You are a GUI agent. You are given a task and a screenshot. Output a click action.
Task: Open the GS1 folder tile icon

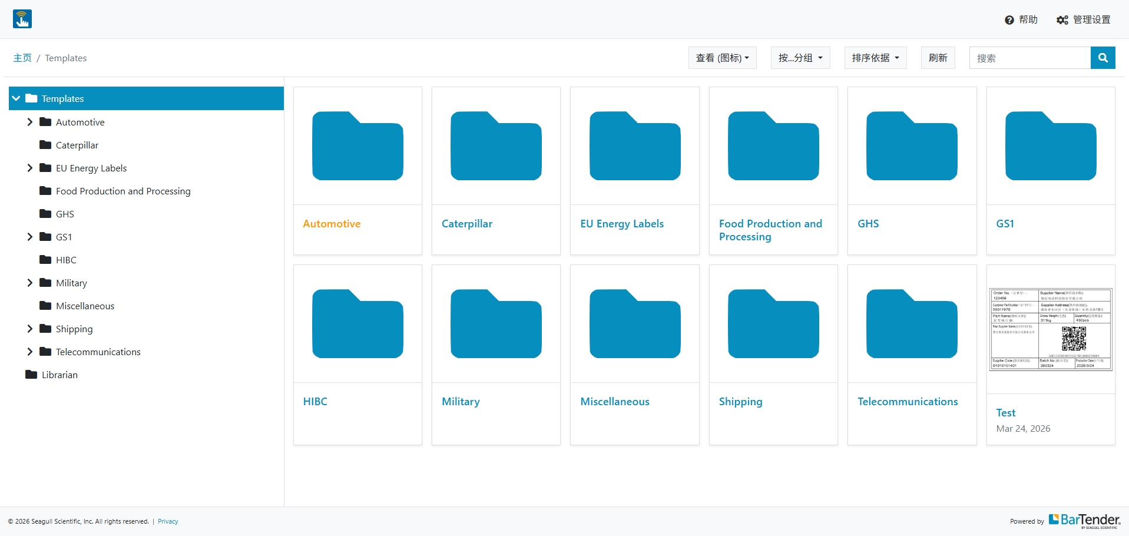coord(1051,145)
